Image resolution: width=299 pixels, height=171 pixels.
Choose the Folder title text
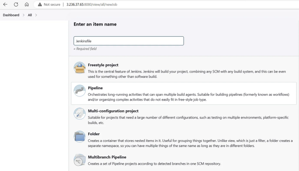click(94, 134)
